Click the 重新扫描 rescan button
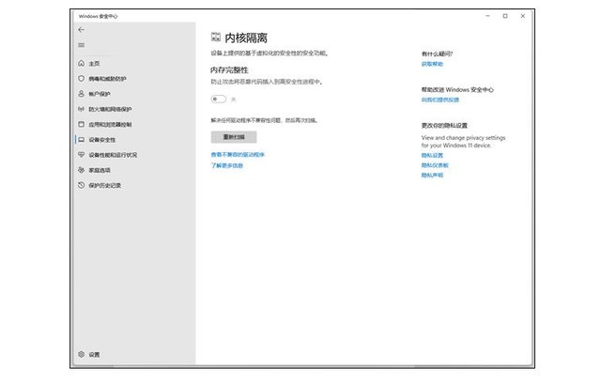 click(234, 137)
